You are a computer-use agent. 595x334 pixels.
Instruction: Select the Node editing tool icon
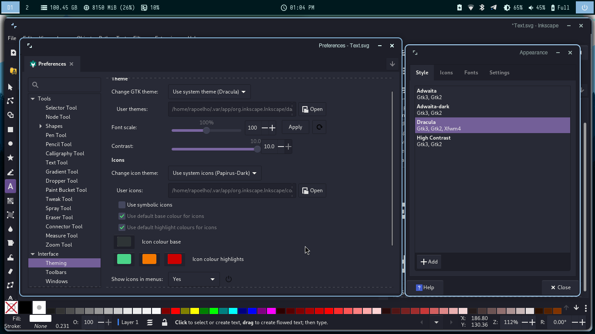coord(10,101)
